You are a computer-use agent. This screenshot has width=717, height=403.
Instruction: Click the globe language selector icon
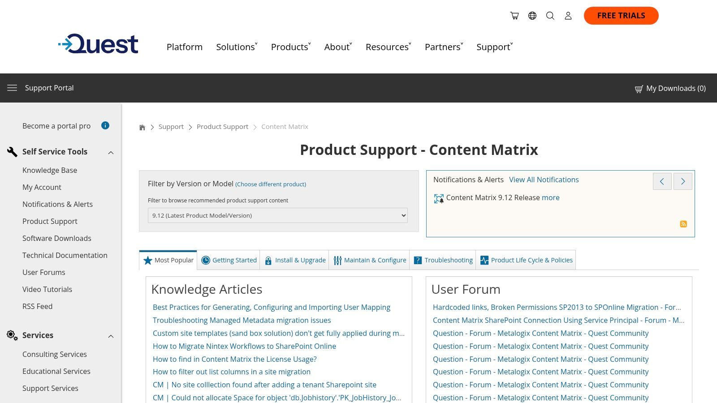tap(532, 15)
